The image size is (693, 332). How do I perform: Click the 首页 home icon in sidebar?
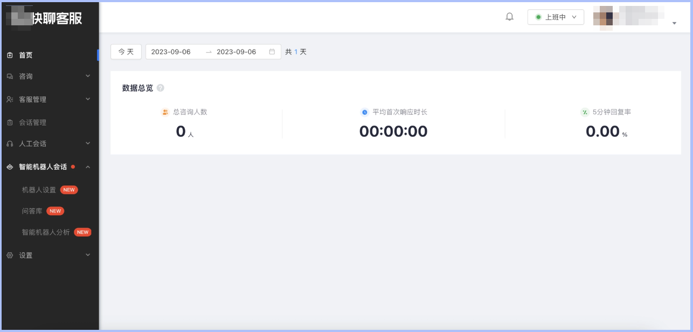click(10, 55)
